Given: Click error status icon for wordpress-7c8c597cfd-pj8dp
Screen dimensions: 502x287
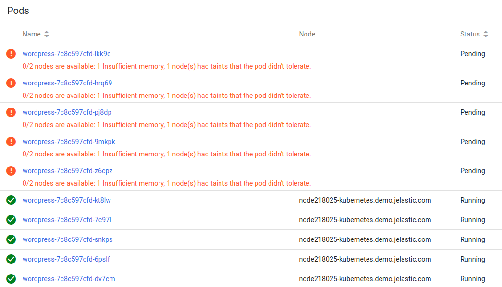Looking at the screenshot, I should (x=11, y=112).
